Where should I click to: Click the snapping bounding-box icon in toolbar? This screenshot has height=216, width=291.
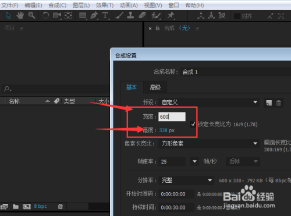(x=281, y=16)
